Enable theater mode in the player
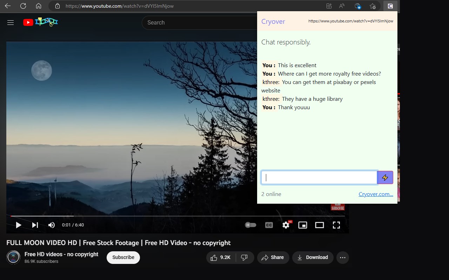Screen dimensions: 449x280 point(320,225)
